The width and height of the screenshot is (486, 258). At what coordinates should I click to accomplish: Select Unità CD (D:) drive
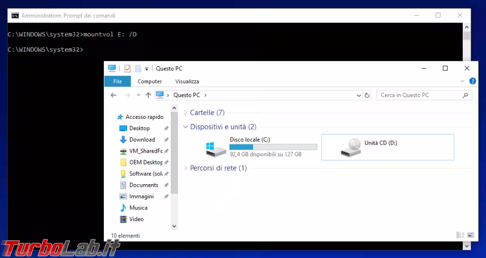388,147
